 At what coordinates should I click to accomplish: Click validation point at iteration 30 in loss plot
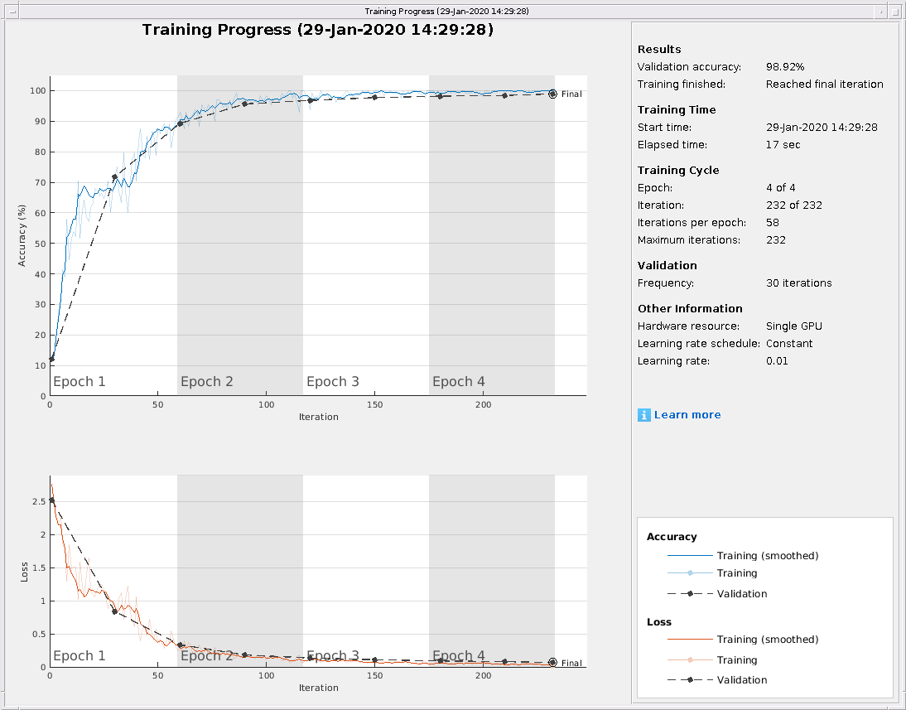pyautogui.click(x=114, y=611)
